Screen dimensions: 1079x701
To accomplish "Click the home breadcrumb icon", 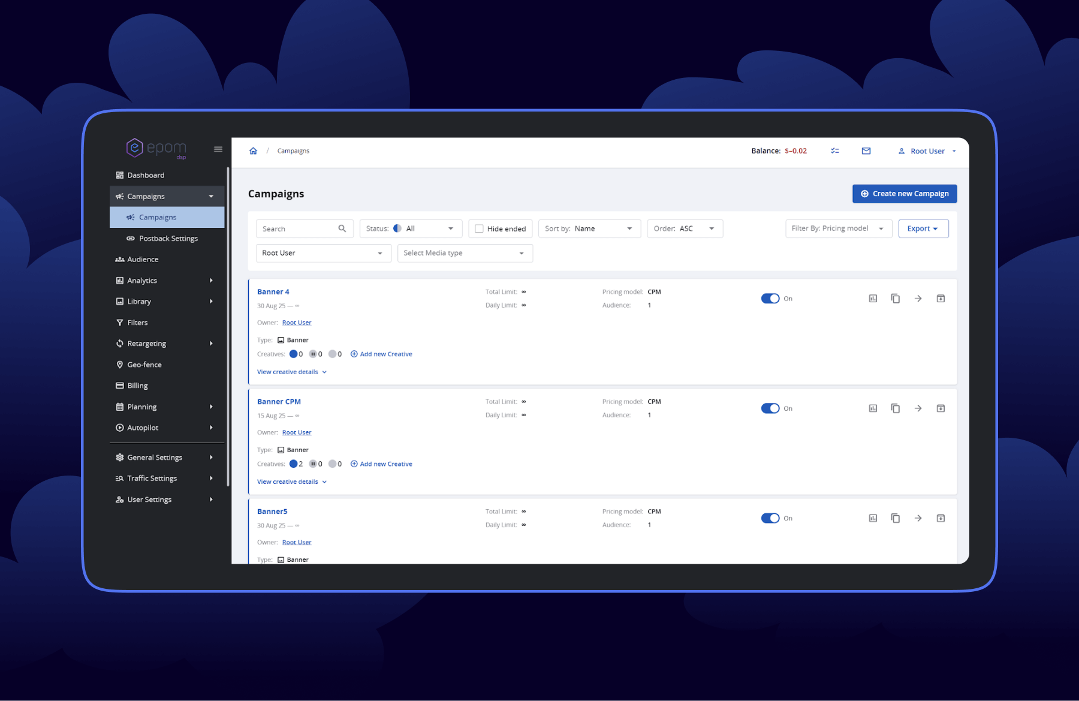I will (x=253, y=151).
